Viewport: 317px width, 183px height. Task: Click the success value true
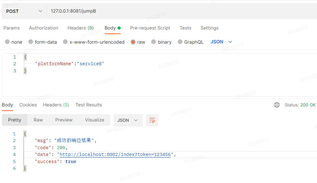(x=71, y=162)
